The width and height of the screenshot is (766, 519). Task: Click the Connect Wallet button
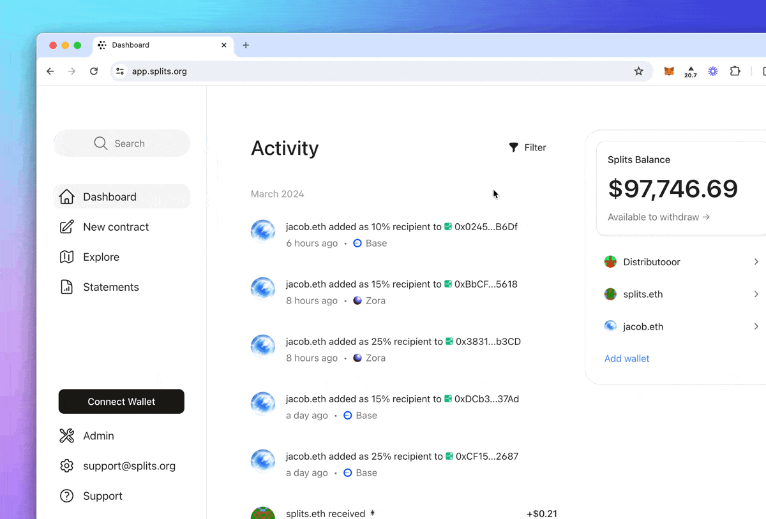point(121,402)
